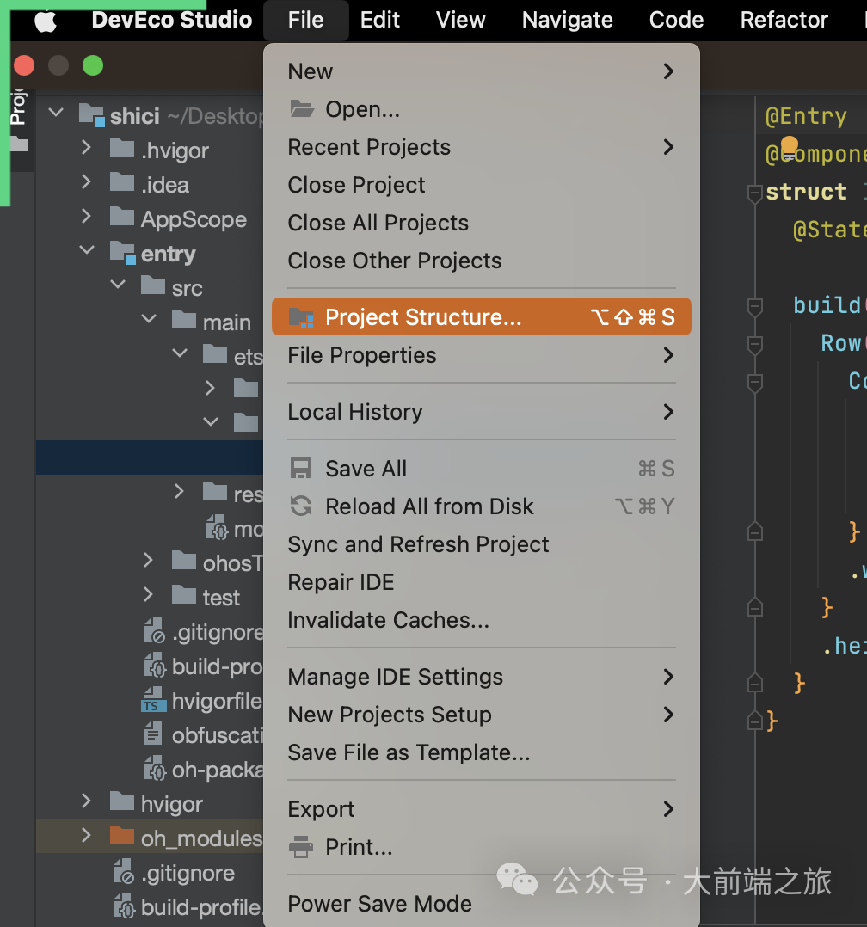Expand the .hvigor folder

86,150
